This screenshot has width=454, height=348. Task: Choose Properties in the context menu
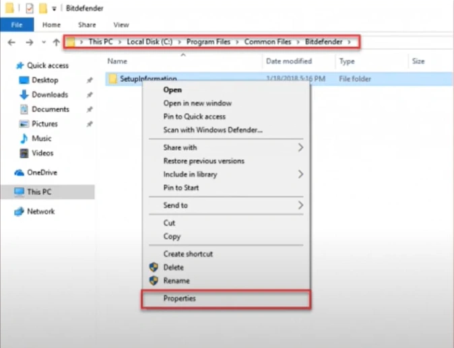click(226, 299)
